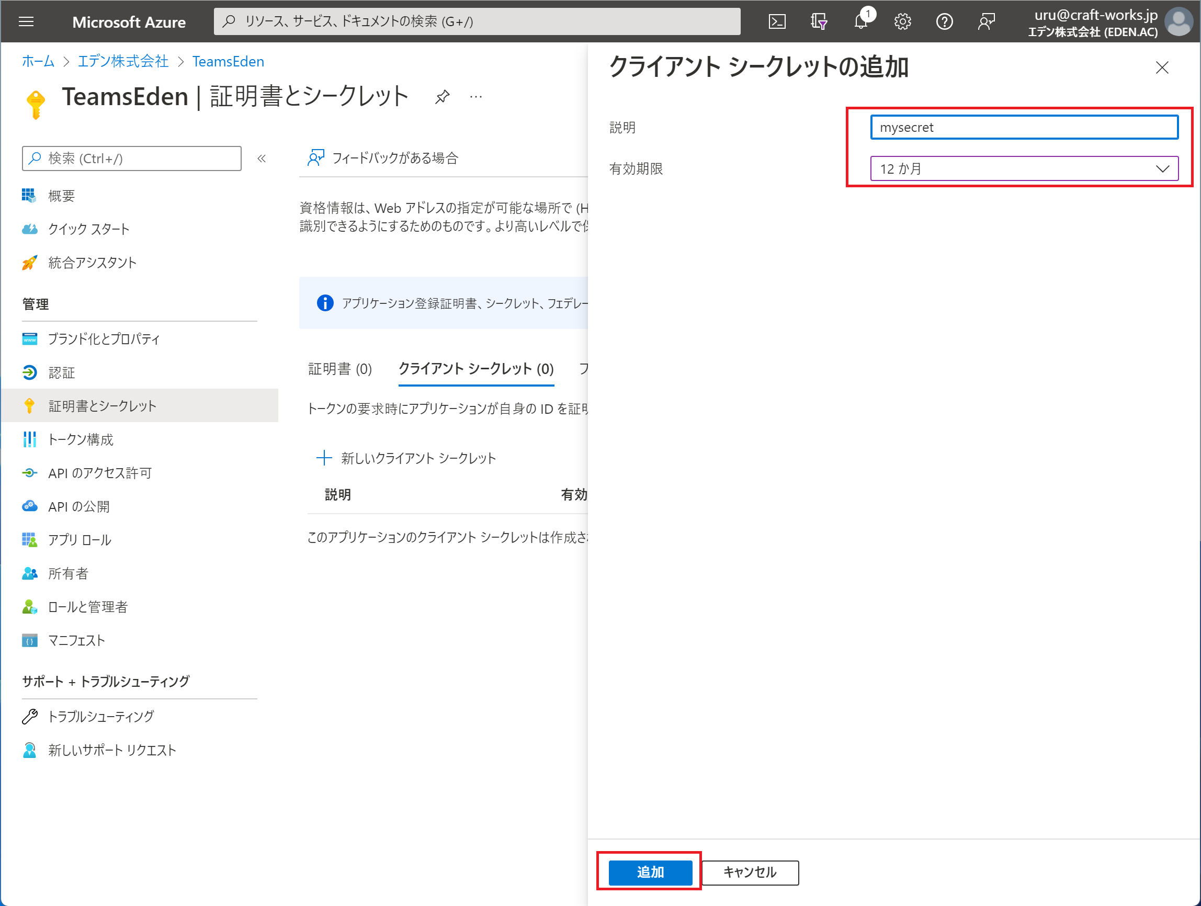
Task: Open portal settings gear
Action: click(x=902, y=22)
